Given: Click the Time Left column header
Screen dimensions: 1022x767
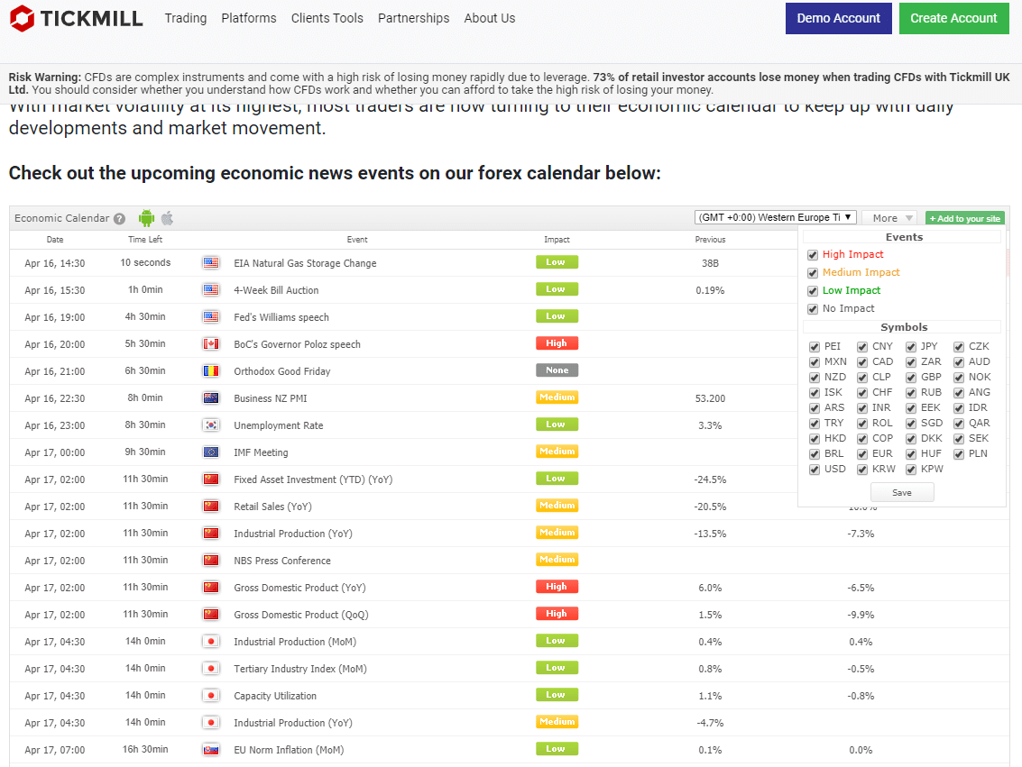Looking at the screenshot, I should pyautogui.click(x=145, y=240).
